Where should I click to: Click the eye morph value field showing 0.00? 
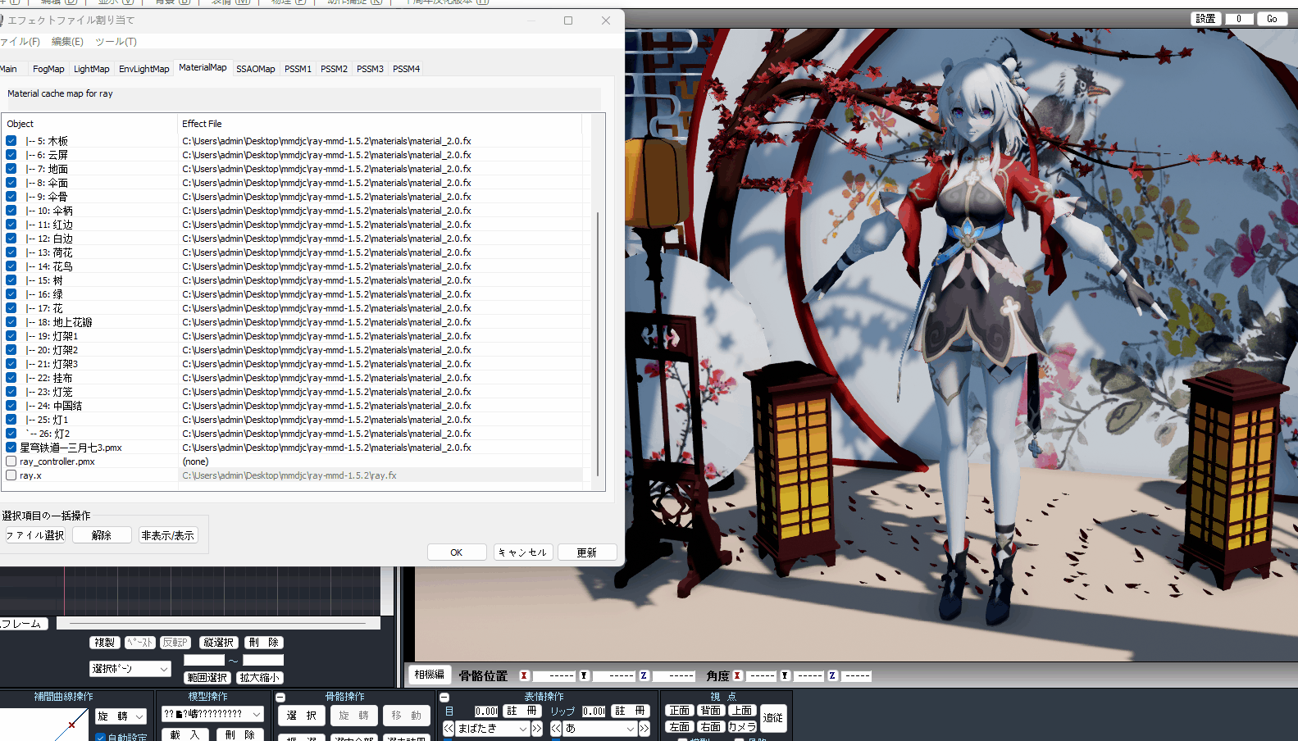[x=486, y=711]
